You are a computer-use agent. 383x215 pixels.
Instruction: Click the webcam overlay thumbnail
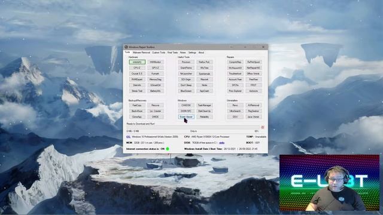330,183
